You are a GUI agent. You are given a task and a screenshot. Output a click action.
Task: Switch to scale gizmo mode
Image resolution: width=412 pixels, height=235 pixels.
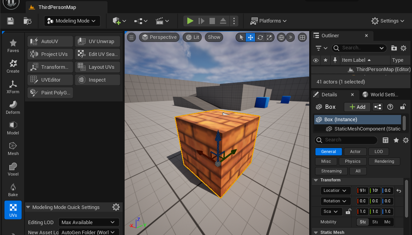pyautogui.click(x=269, y=37)
